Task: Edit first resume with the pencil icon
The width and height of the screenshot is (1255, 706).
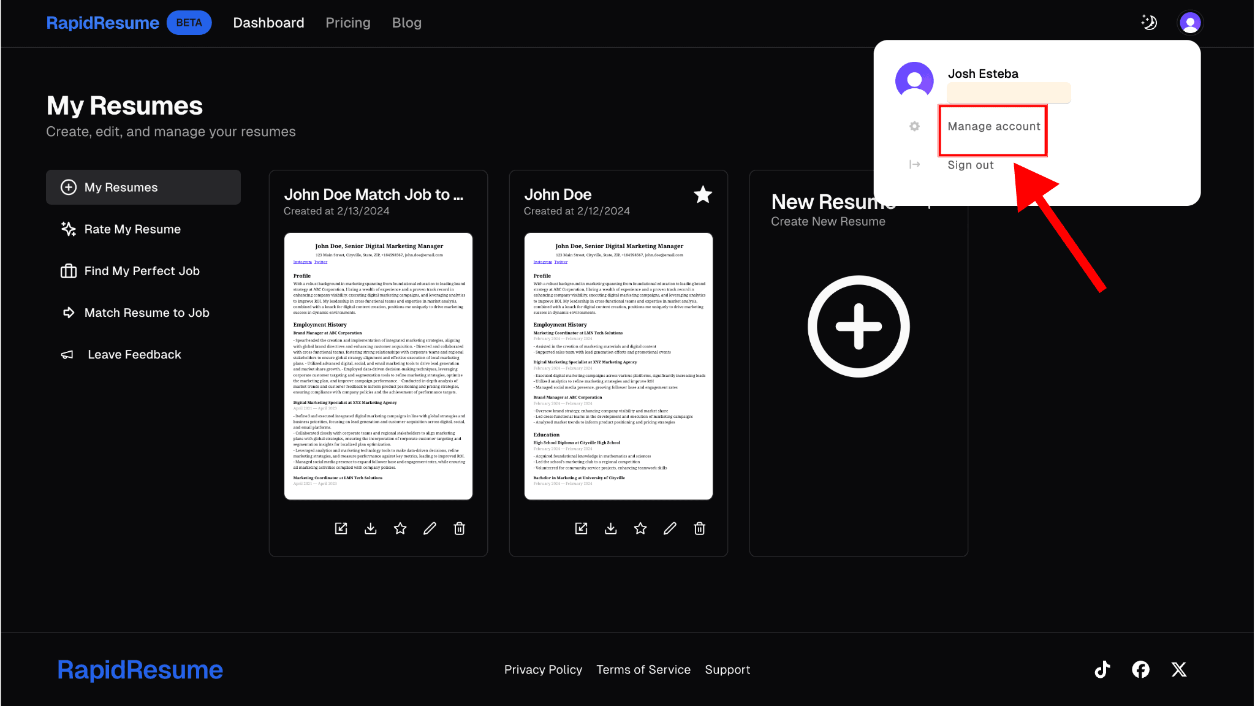Action: [430, 528]
